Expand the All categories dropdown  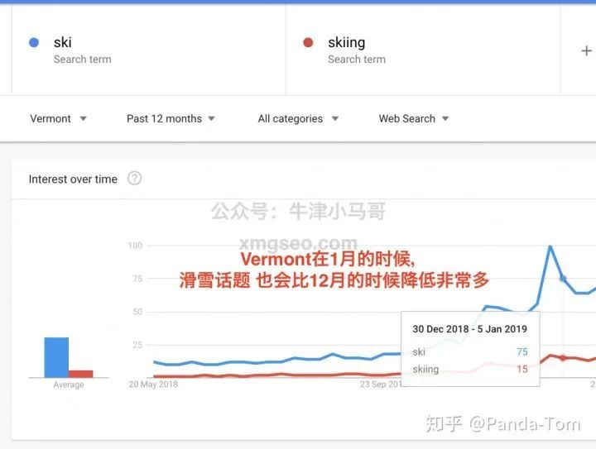pos(298,118)
